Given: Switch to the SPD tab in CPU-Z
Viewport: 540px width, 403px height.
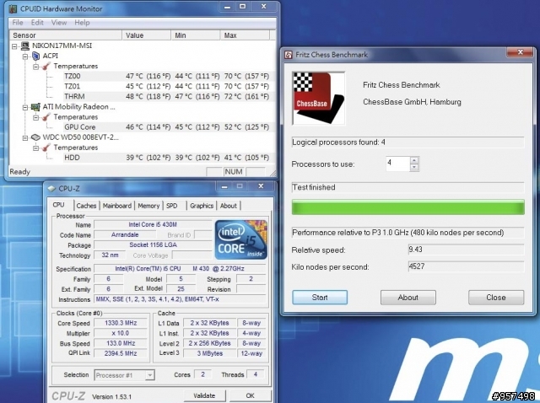Looking at the screenshot, I should tap(172, 206).
